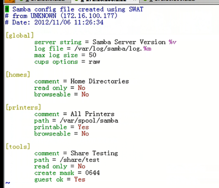
Task: Click the 'printable = Yes' line
Action: tap(62, 127)
